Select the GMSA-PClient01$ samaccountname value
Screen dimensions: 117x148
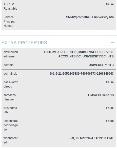(x=101, y=95)
